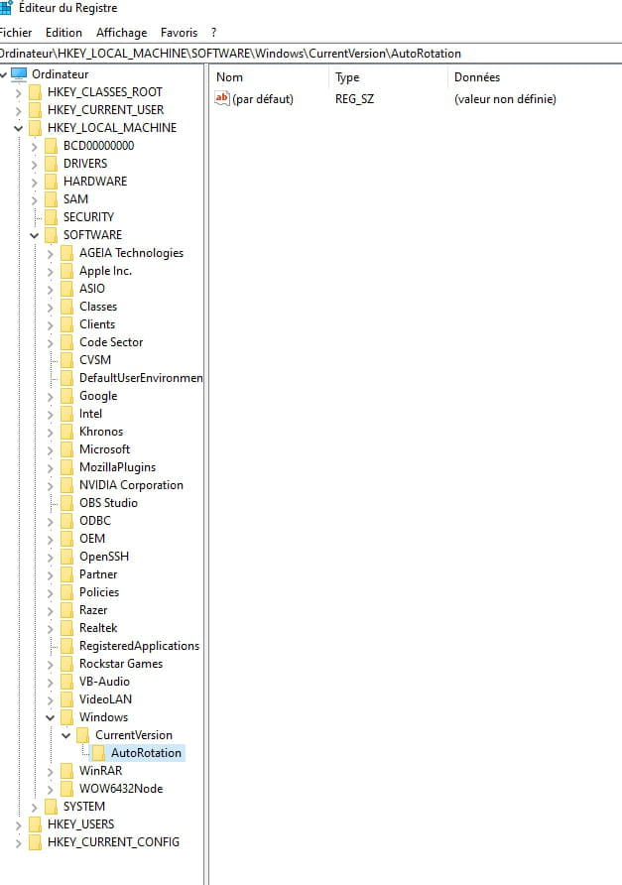The height and width of the screenshot is (885, 622).
Task: Select the MozillaPlugins key
Action: coord(117,467)
